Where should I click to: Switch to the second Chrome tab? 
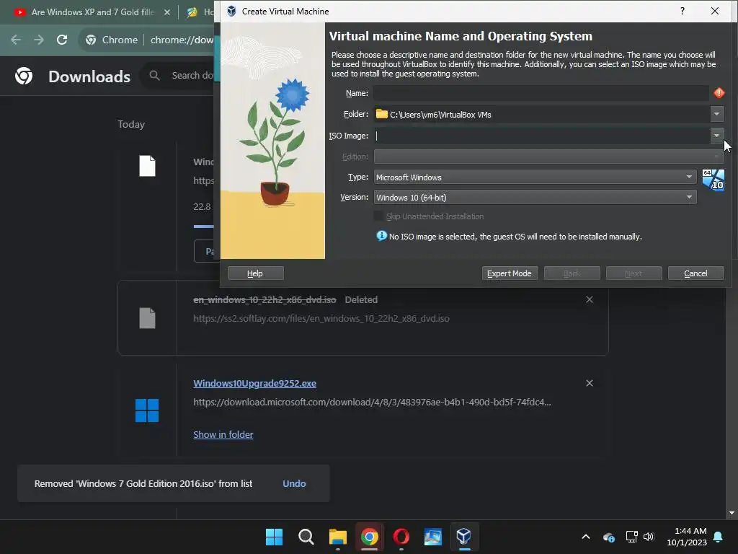[x=200, y=12]
